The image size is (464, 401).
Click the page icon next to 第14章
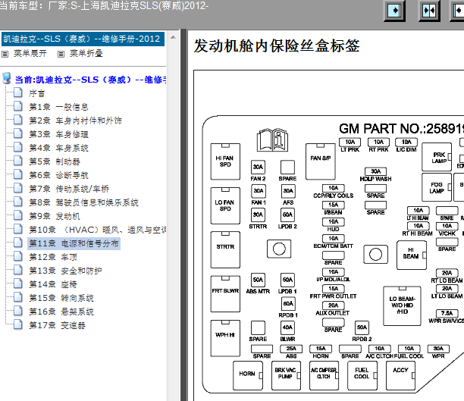(18, 284)
